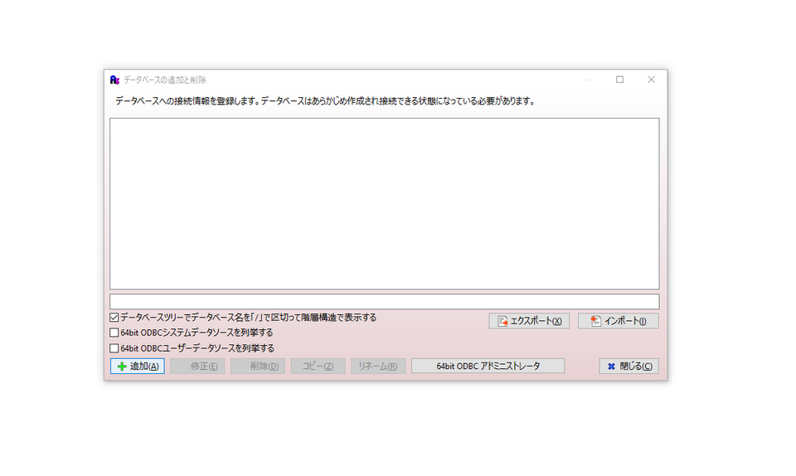The height and width of the screenshot is (476, 796).
Task: Click the disabled コピー(Z) button
Action: point(318,366)
